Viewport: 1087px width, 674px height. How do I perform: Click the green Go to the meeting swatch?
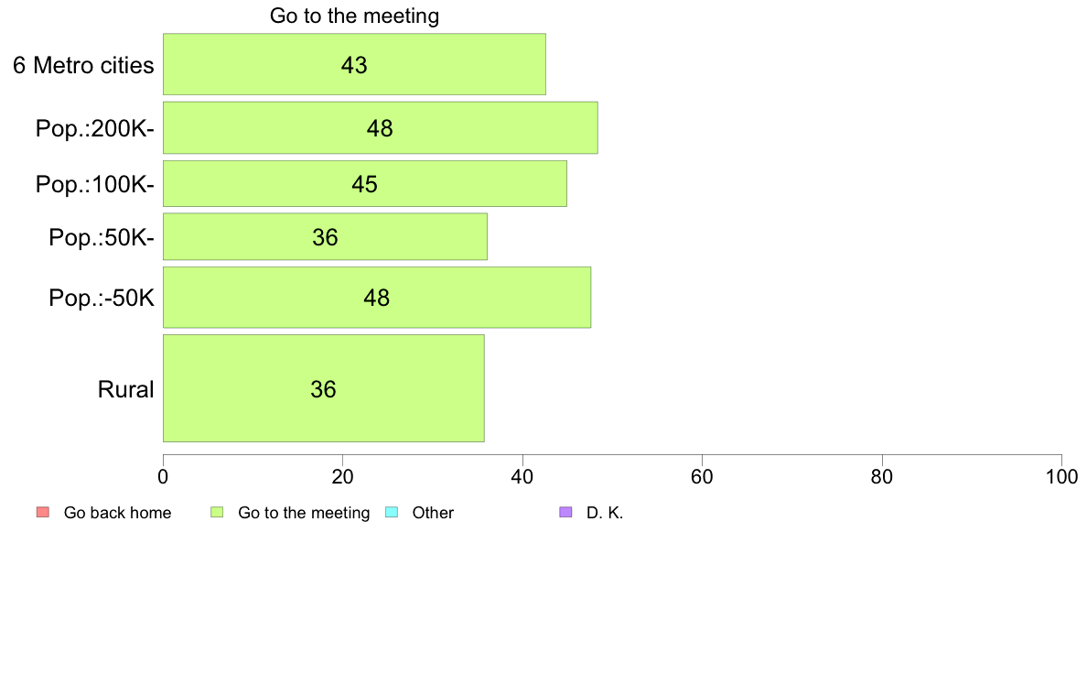(217, 512)
